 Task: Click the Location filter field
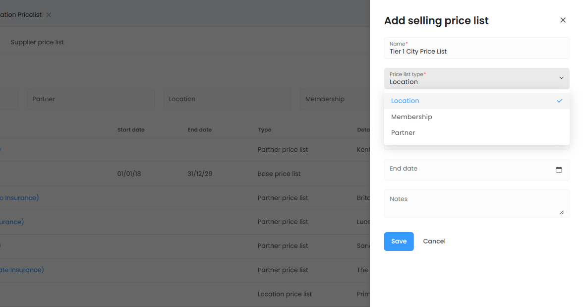coord(227,99)
